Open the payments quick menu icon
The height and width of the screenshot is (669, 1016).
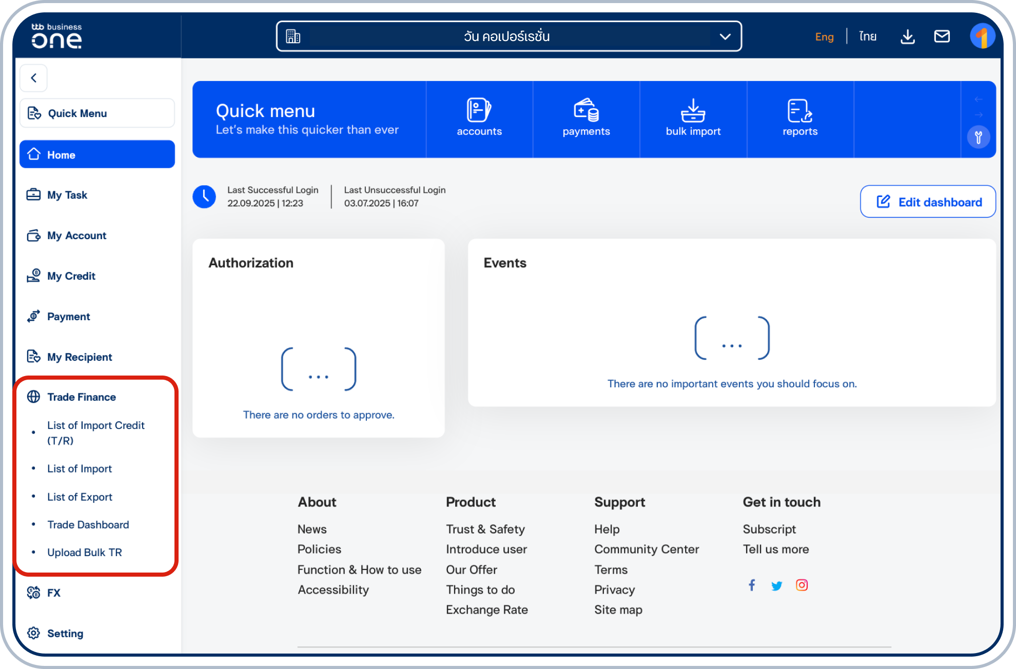[x=586, y=119]
